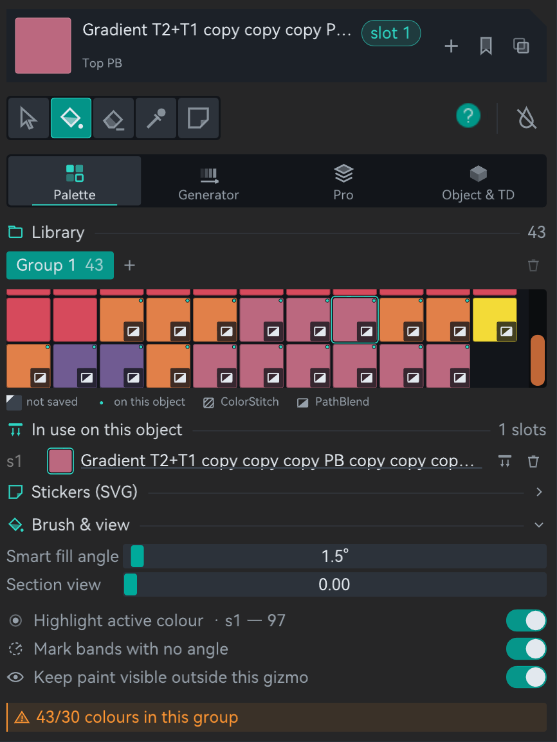Click the target icon beside Highlight active colour
The height and width of the screenshot is (742, 557).
15,621
